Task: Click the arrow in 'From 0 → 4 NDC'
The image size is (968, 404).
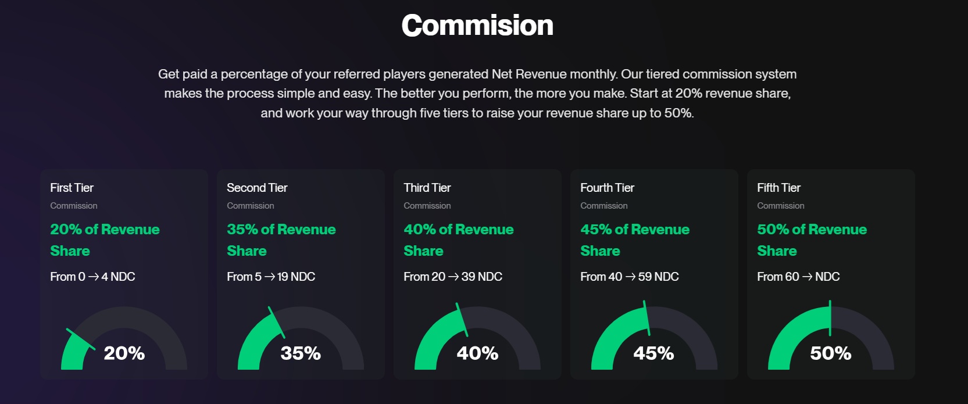Action: 93,277
